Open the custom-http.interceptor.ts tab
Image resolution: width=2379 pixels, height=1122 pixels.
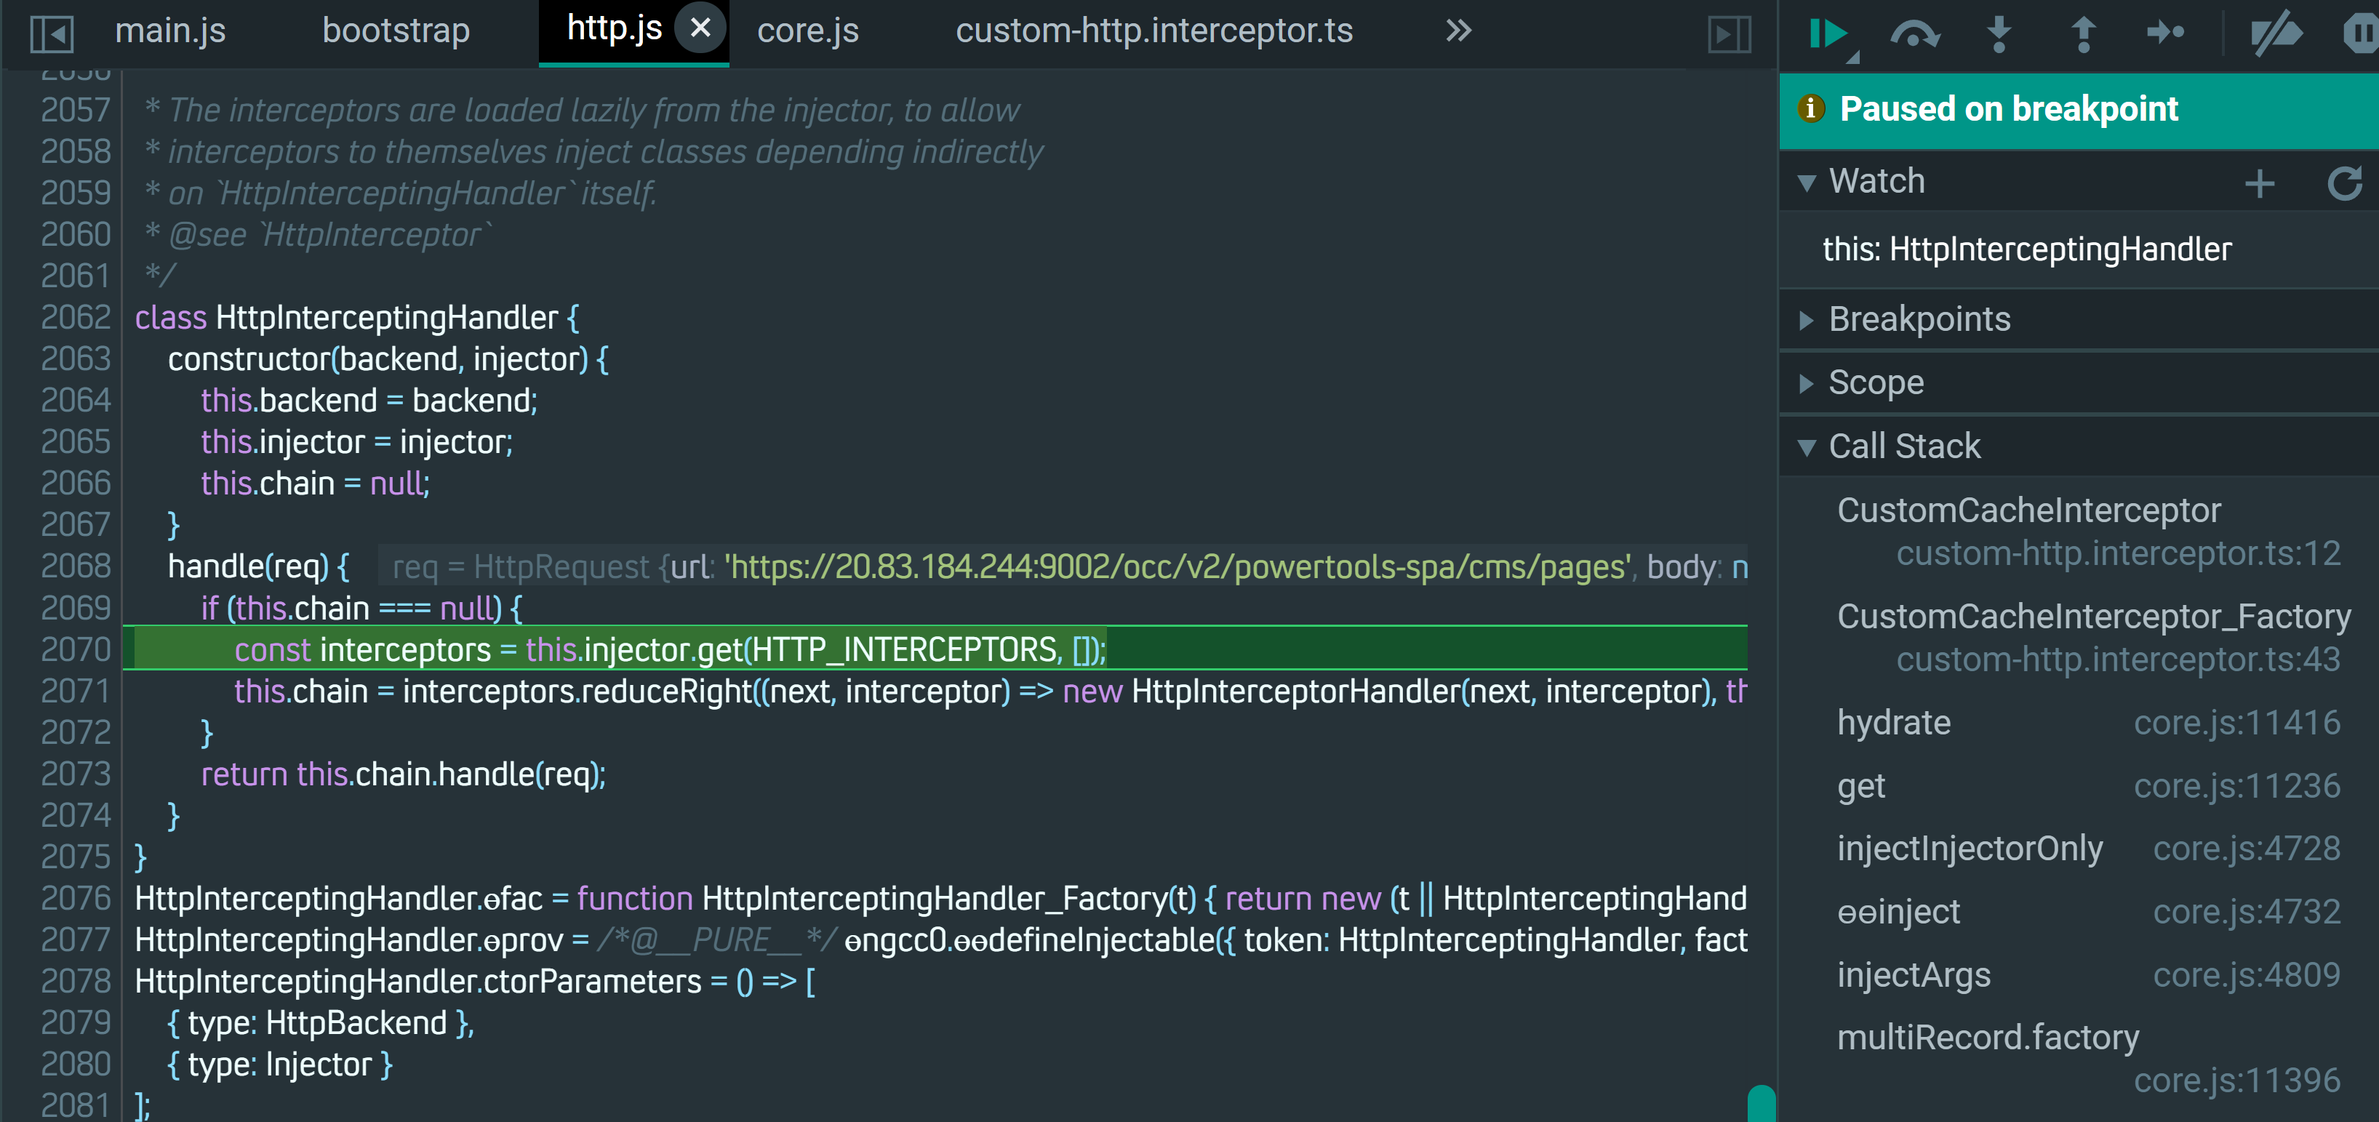[1153, 31]
